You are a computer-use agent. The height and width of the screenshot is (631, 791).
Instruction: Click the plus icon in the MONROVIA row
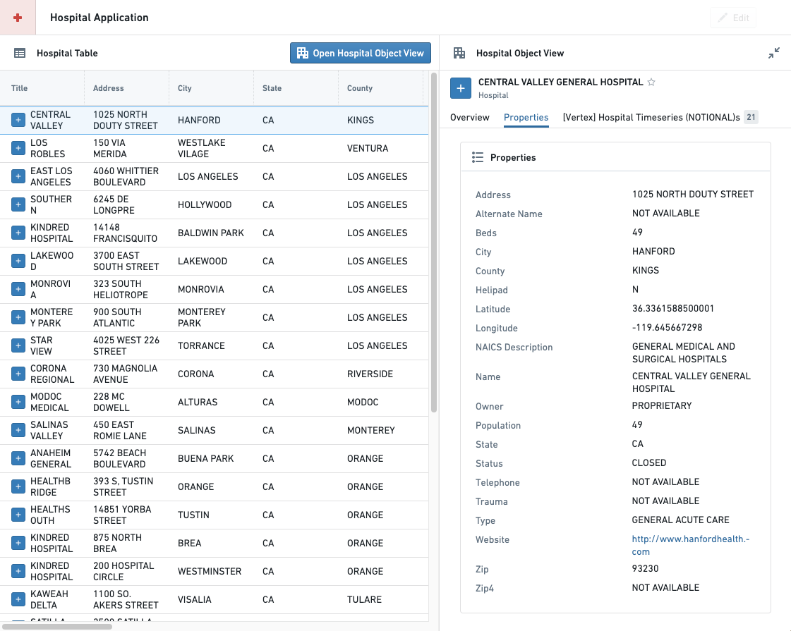pyautogui.click(x=18, y=289)
